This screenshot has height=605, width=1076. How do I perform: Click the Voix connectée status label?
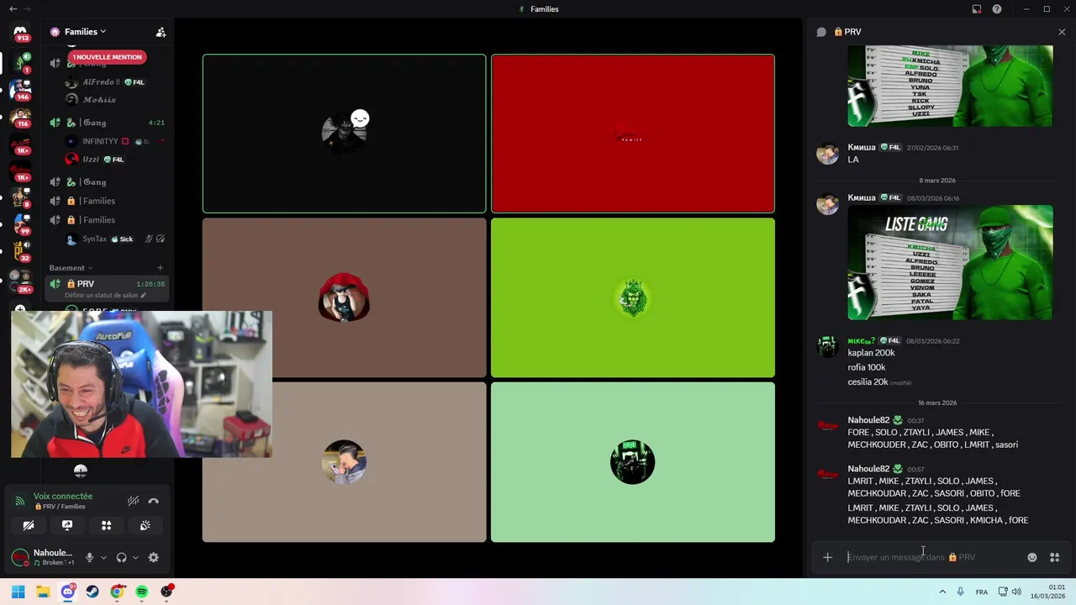pyautogui.click(x=63, y=497)
